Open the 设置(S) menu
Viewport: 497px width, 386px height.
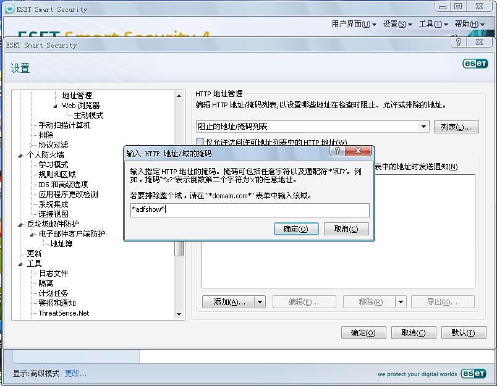pyautogui.click(x=397, y=24)
